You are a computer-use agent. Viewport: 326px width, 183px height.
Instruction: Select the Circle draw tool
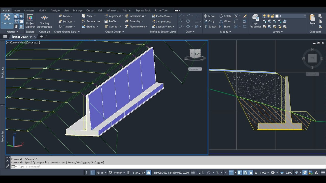pyautogui.click(x=188, y=21)
